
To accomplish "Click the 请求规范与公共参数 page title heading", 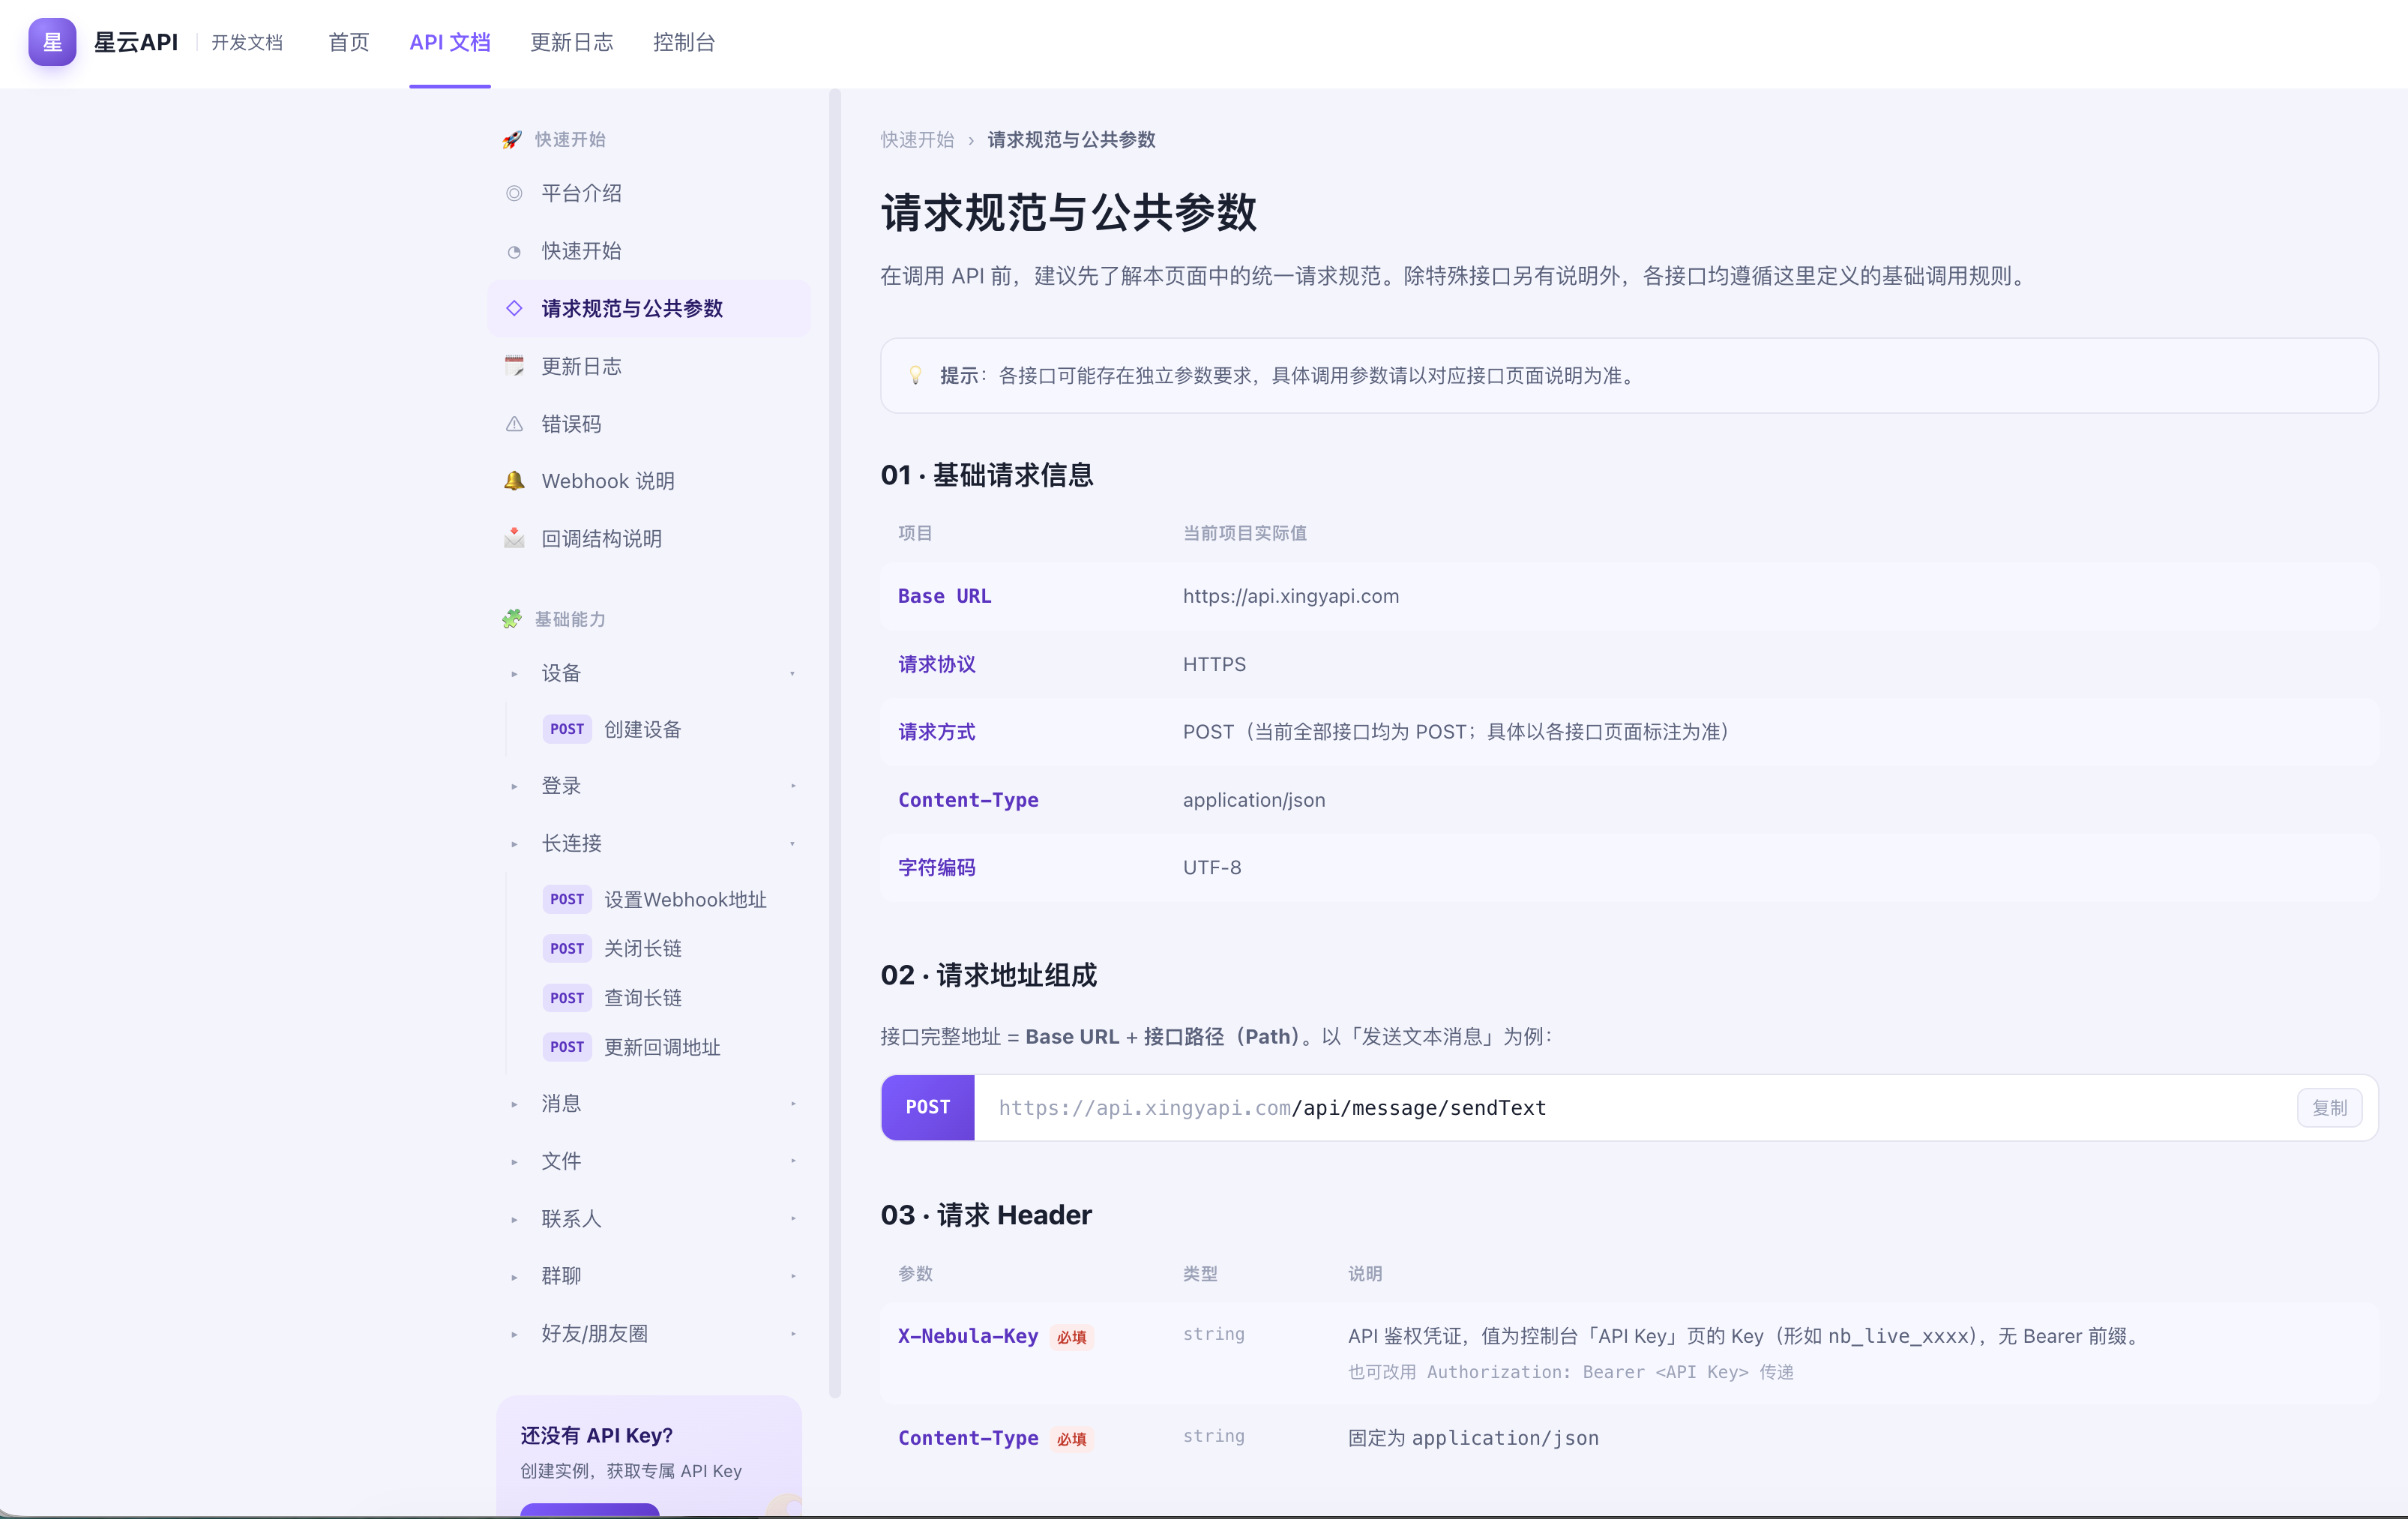I will point(1068,213).
